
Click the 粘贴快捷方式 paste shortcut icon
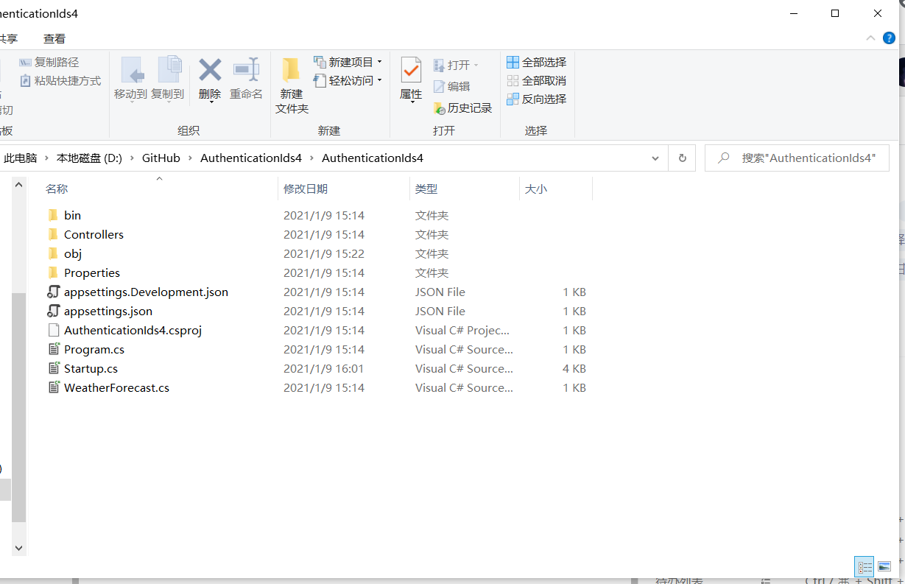(25, 81)
